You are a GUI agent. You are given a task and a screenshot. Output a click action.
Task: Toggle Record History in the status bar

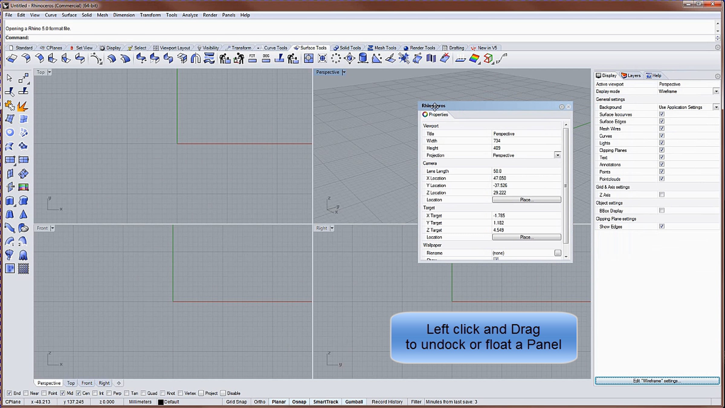coord(387,402)
